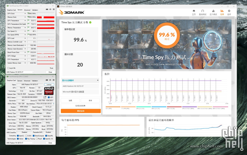This screenshot has width=247, height=155.
Task: Click the 3DMark logo
Action: 72,12
